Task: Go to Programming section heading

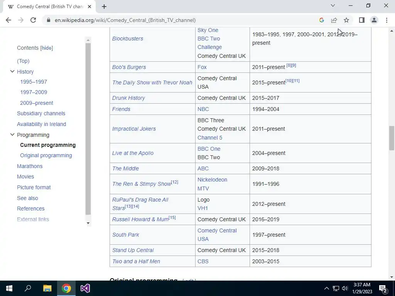Action: 33,135
